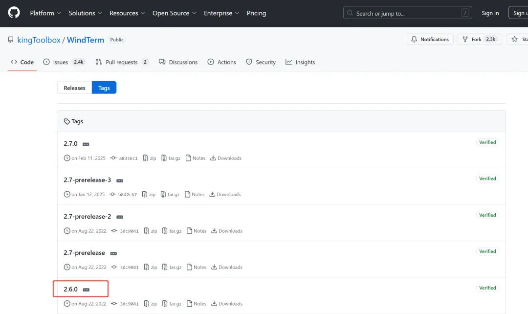The image size is (528, 314).
Task: Expand the Resources menu
Action: pyautogui.click(x=127, y=13)
